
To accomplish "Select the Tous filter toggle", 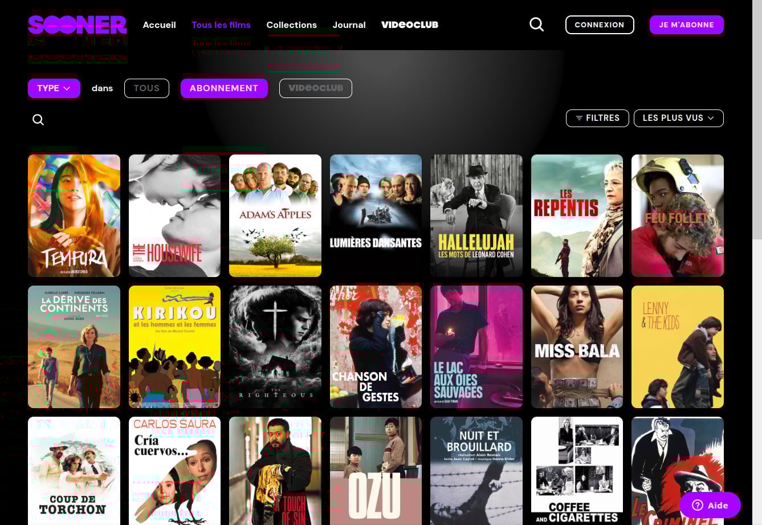I will click(x=146, y=88).
